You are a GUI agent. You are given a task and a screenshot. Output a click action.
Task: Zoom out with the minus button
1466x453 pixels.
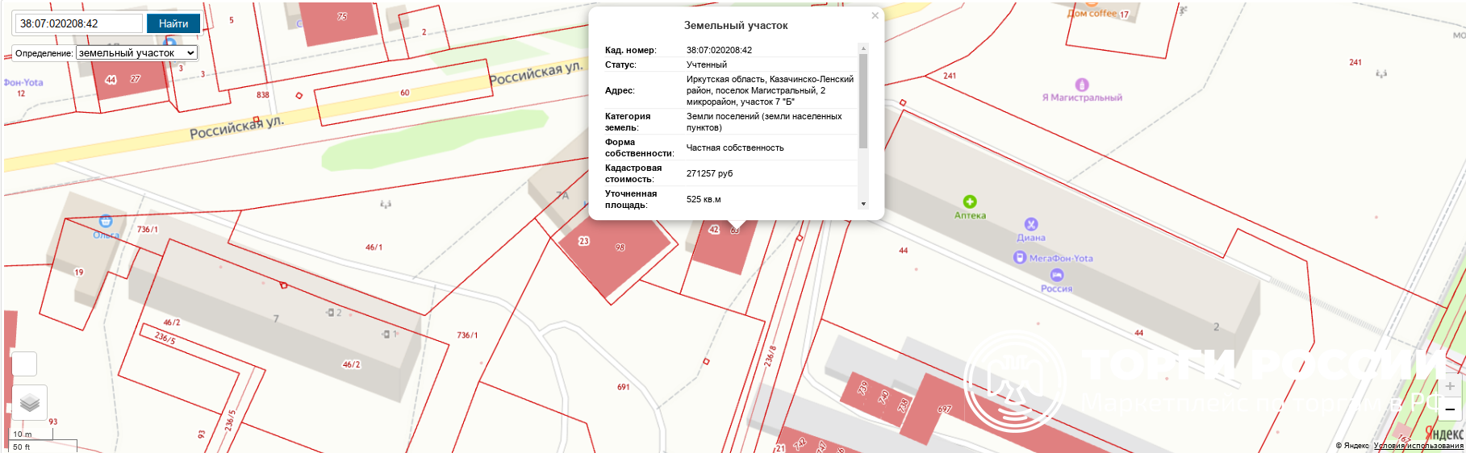[x=1449, y=409]
